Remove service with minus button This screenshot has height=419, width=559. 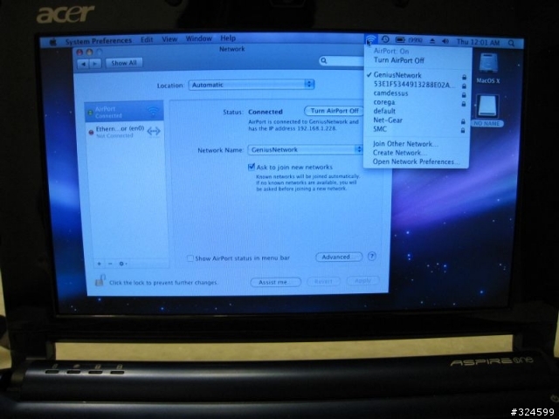(110, 264)
